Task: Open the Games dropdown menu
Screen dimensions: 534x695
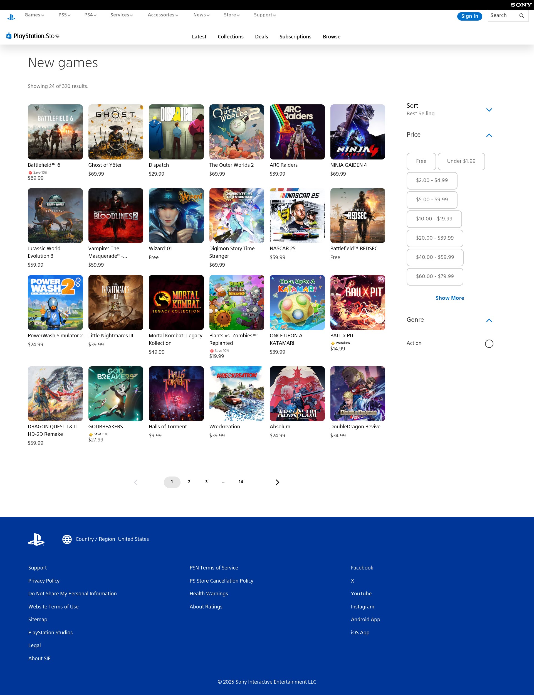Action: pos(34,15)
